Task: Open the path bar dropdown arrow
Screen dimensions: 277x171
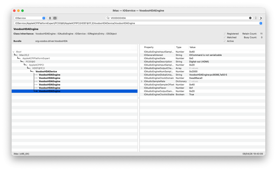Action: point(261,23)
